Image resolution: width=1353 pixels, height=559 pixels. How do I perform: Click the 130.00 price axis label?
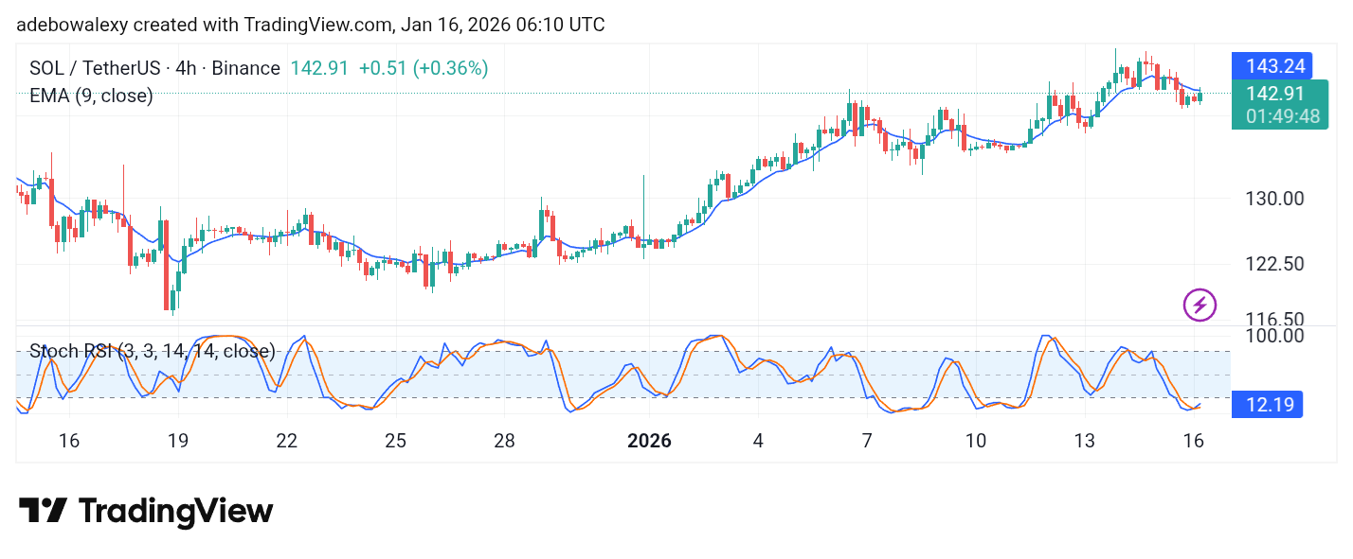1276,199
